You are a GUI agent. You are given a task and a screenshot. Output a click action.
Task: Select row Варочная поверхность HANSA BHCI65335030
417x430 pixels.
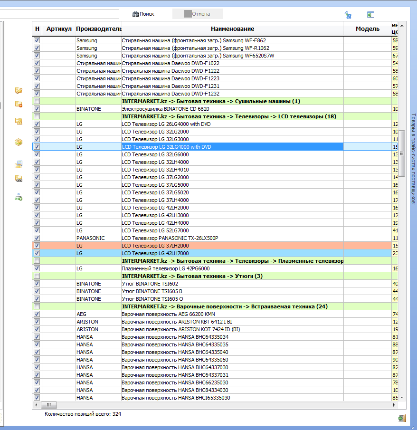click(215, 398)
